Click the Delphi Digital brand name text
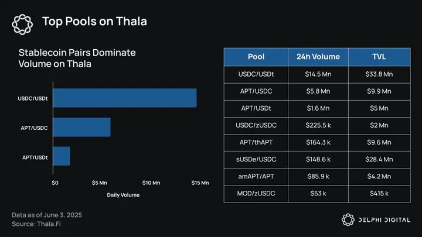Image resolution: width=422 pixels, height=237 pixels. 384,219
